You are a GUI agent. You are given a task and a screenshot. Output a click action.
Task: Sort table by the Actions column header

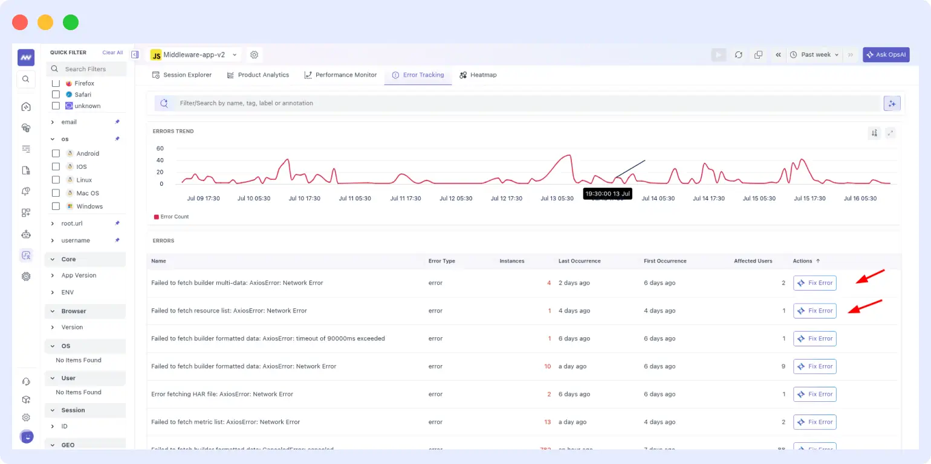tap(806, 261)
